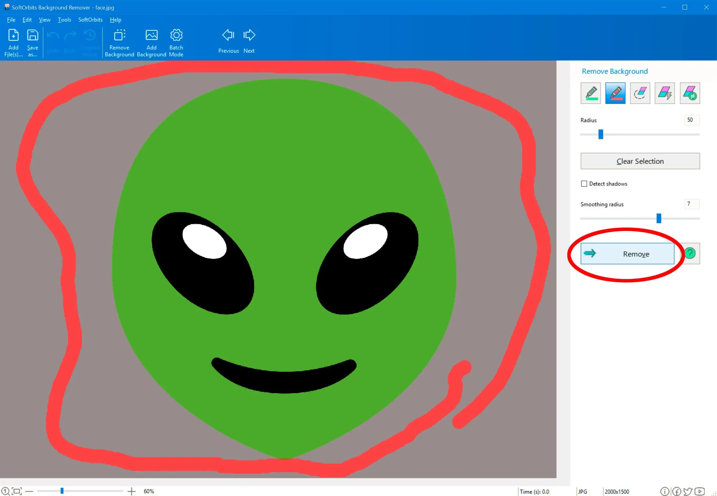Click the Save as toolbar option

[32, 42]
